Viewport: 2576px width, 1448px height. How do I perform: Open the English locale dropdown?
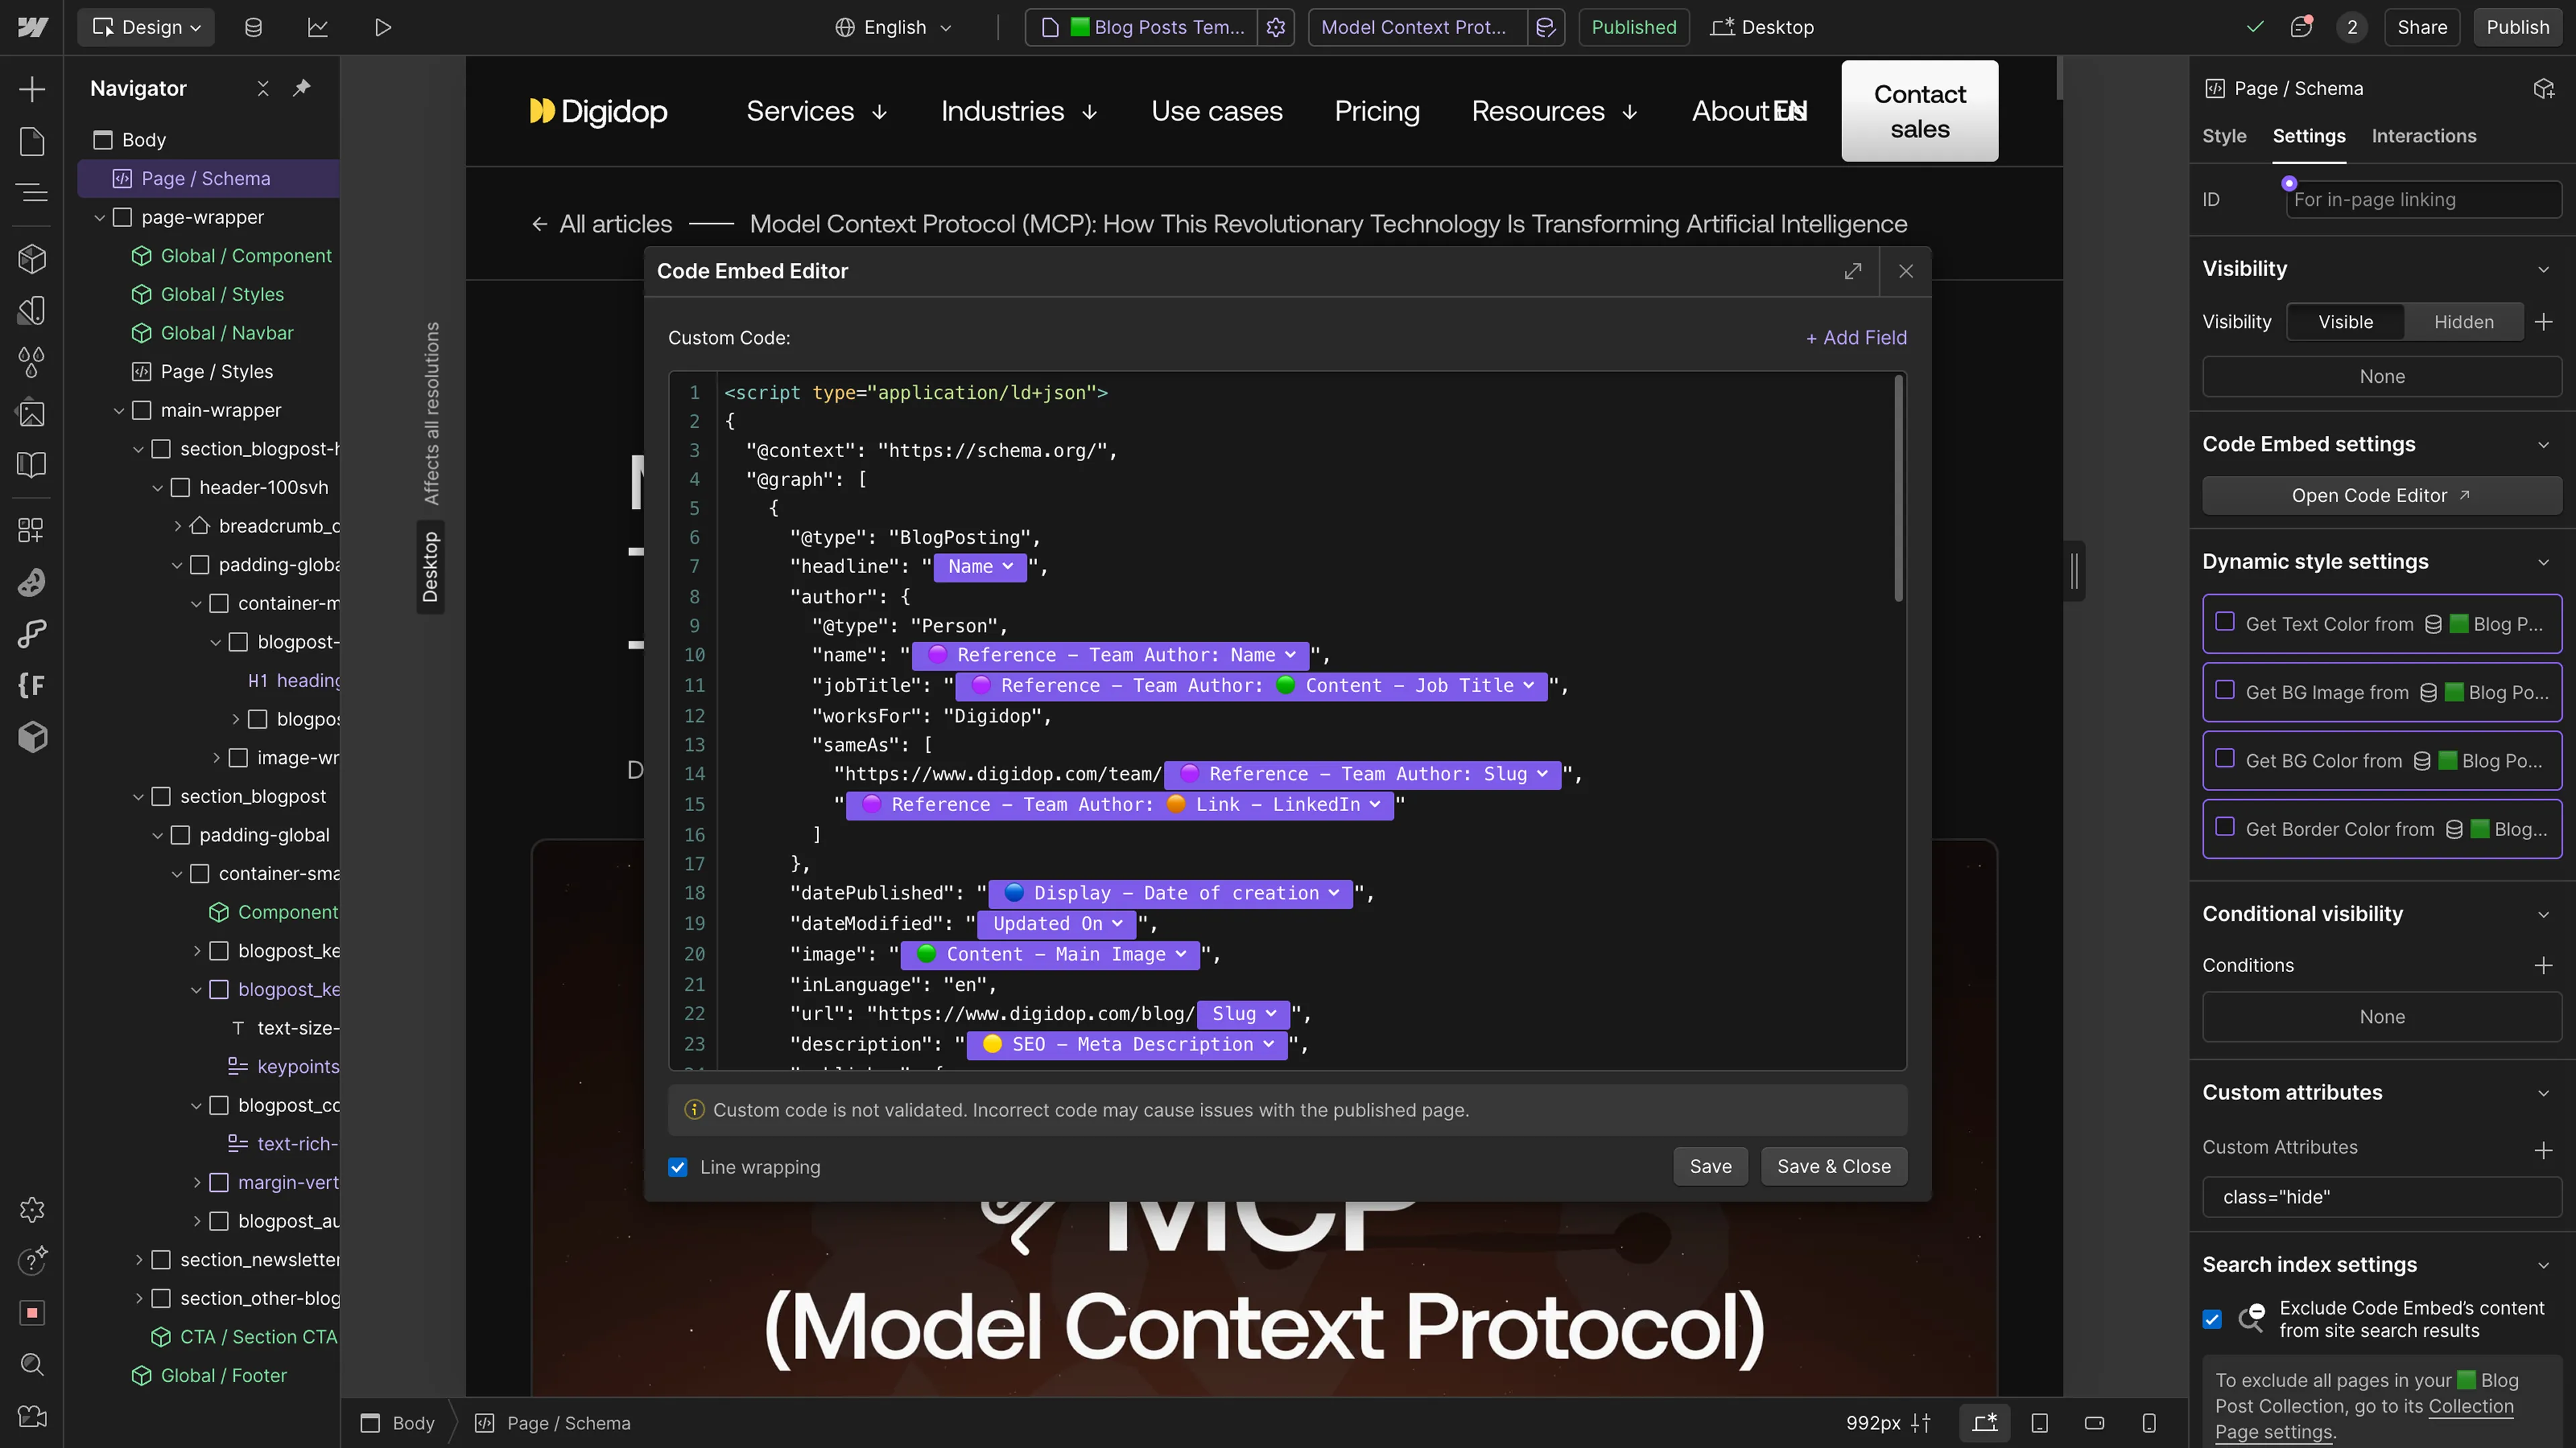[894, 27]
